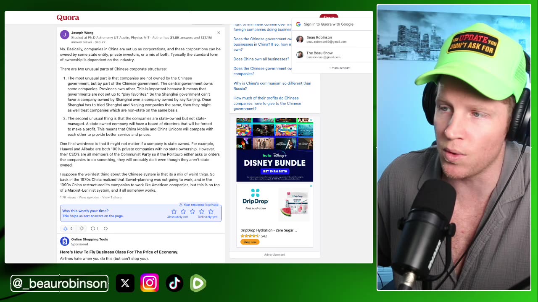538x302 pixels.
Task: Downvote Joseph Wang's answer
Action: pyautogui.click(x=82, y=229)
